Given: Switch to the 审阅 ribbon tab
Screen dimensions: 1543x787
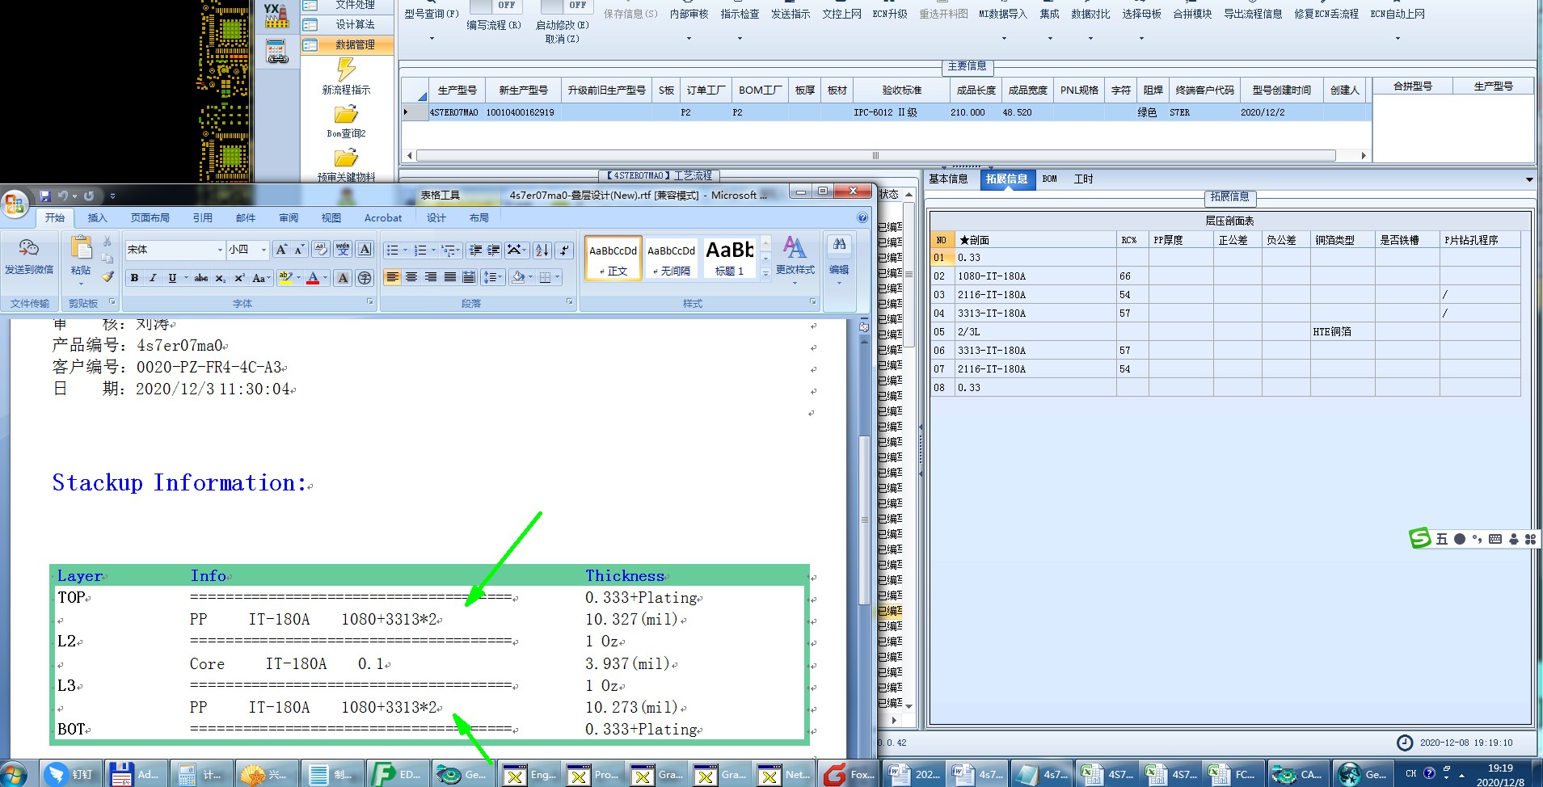Looking at the screenshot, I should tap(289, 218).
